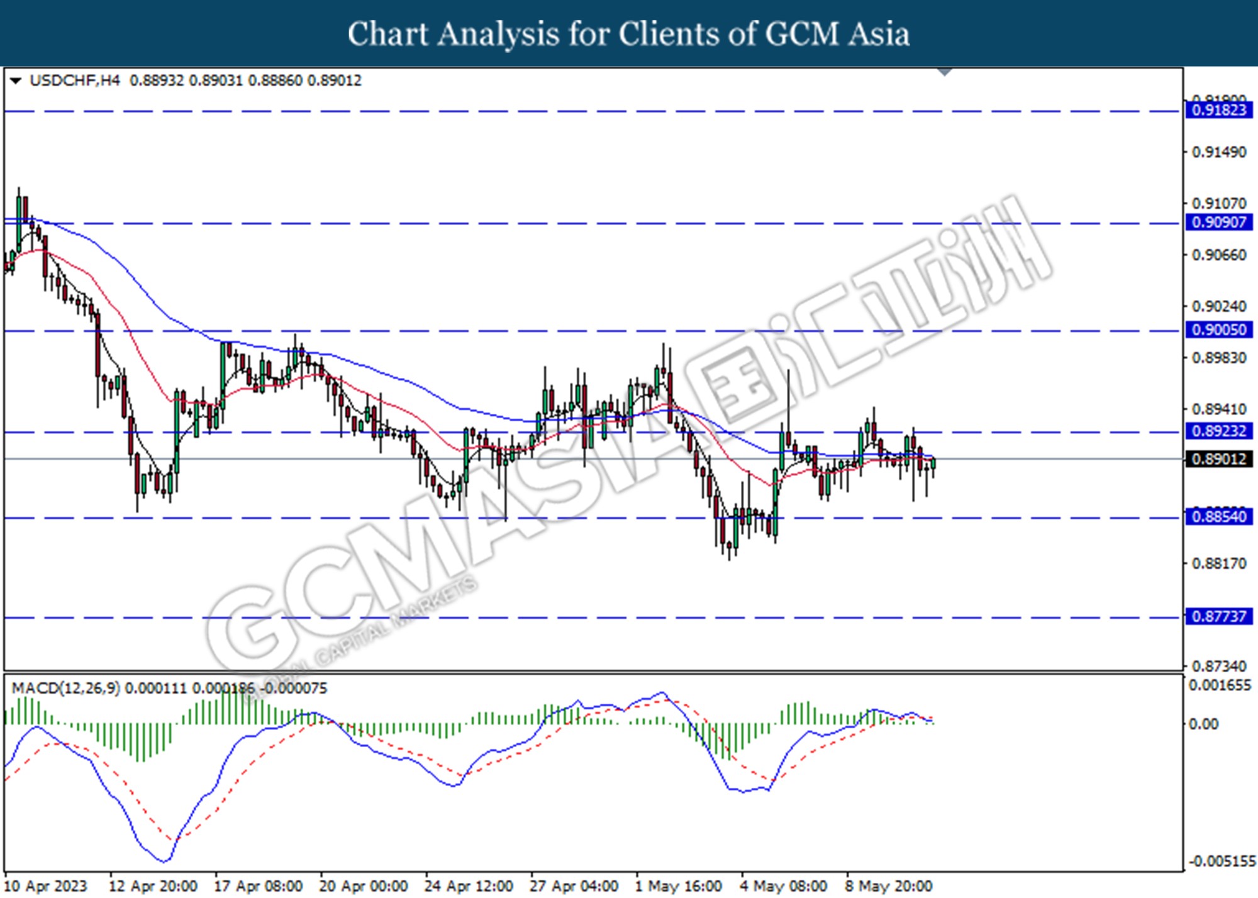Click the chart shift marker triangle
Image resolution: width=1258 pixels, height=898 pixels.
coord(944,72)
